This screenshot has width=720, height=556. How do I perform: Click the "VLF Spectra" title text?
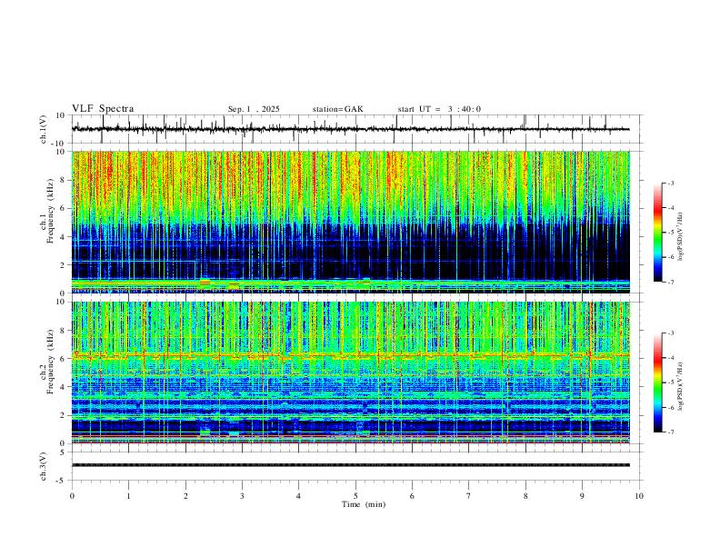click(103, 109)
